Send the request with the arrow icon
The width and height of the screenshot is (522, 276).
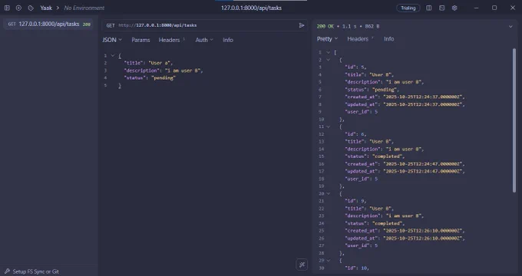(302, 25)
